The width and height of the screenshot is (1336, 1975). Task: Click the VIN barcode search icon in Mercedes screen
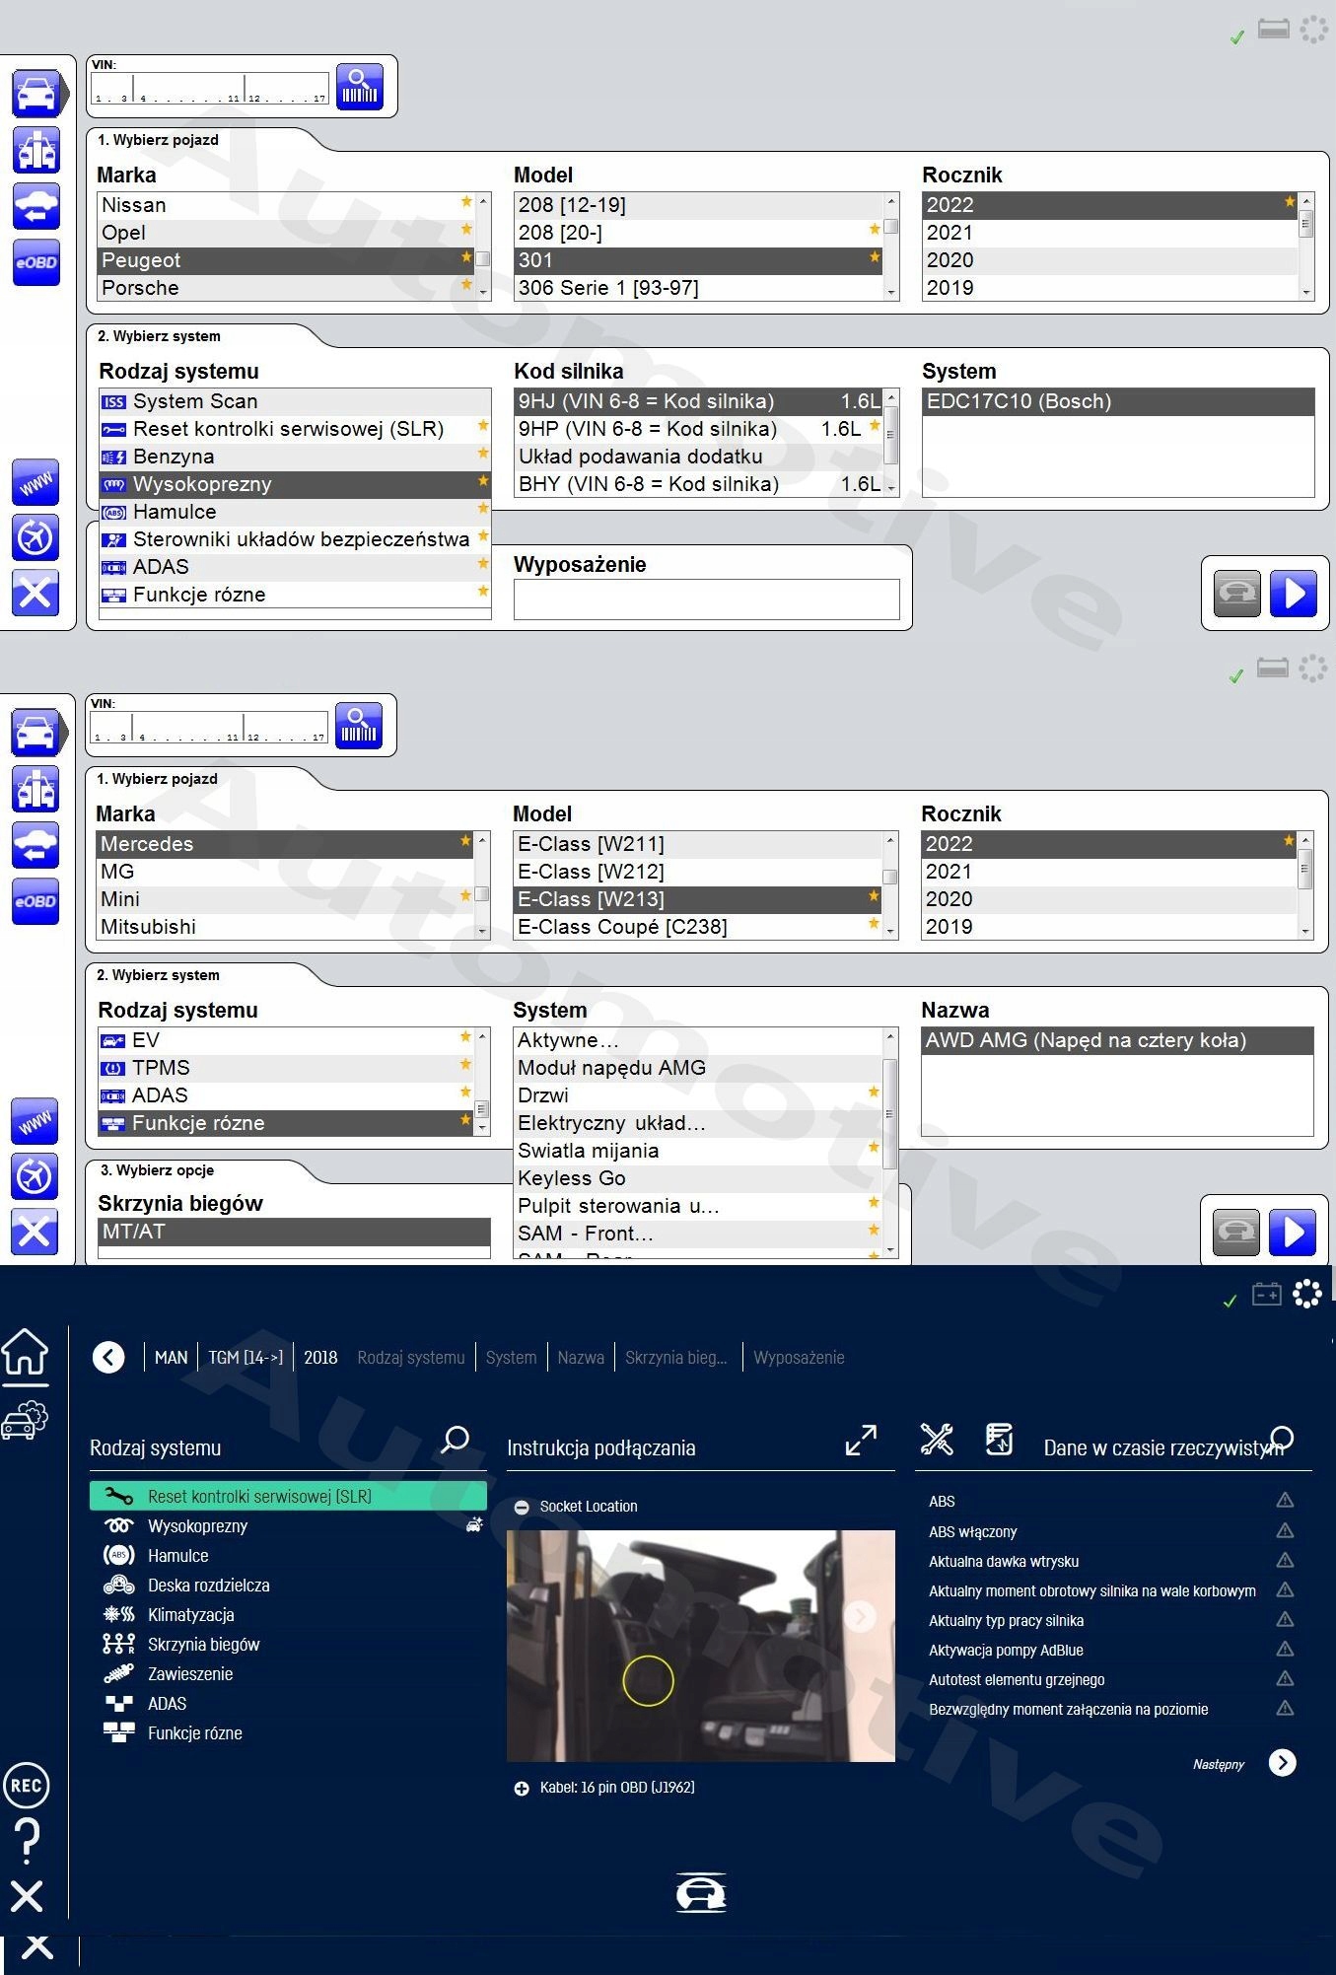(358, 726)
